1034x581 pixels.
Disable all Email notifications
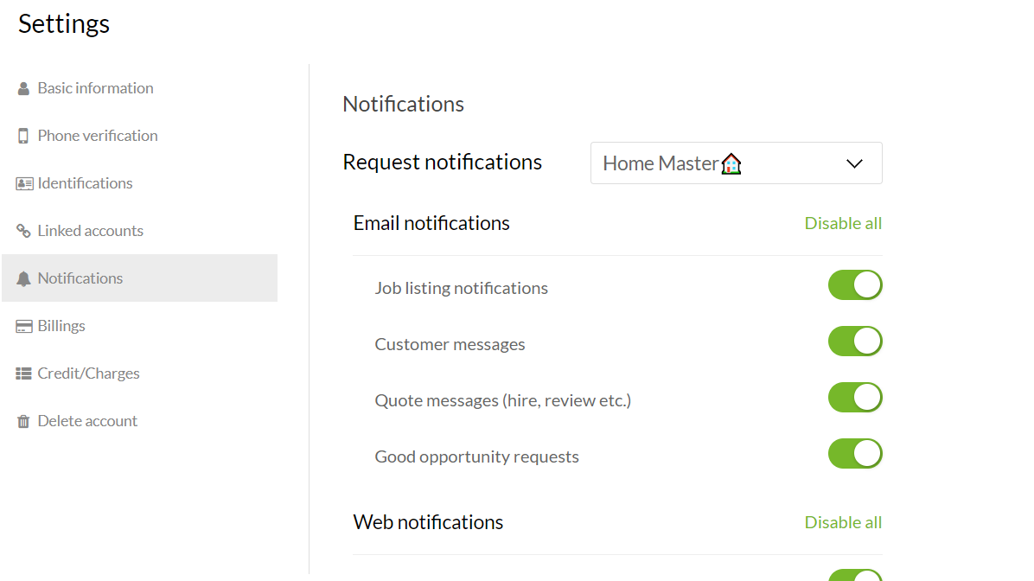[x=843, y=223]
